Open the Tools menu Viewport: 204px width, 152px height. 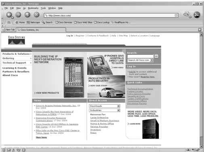pyautogui.click(x=43, y=8)
